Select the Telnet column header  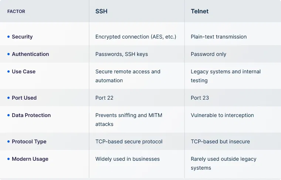(x=199, y=11)
